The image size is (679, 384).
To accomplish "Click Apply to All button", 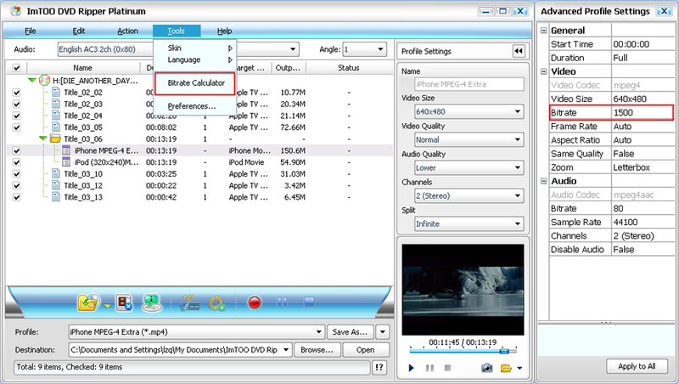I will (x=637, y=366).
